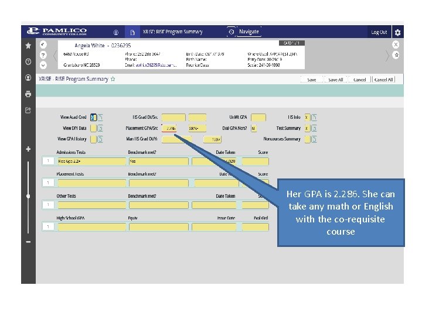Open the history clock icon next to Navigate
Image resolution: width=422 pixels, height=316 pixels.
click(231, 32)
